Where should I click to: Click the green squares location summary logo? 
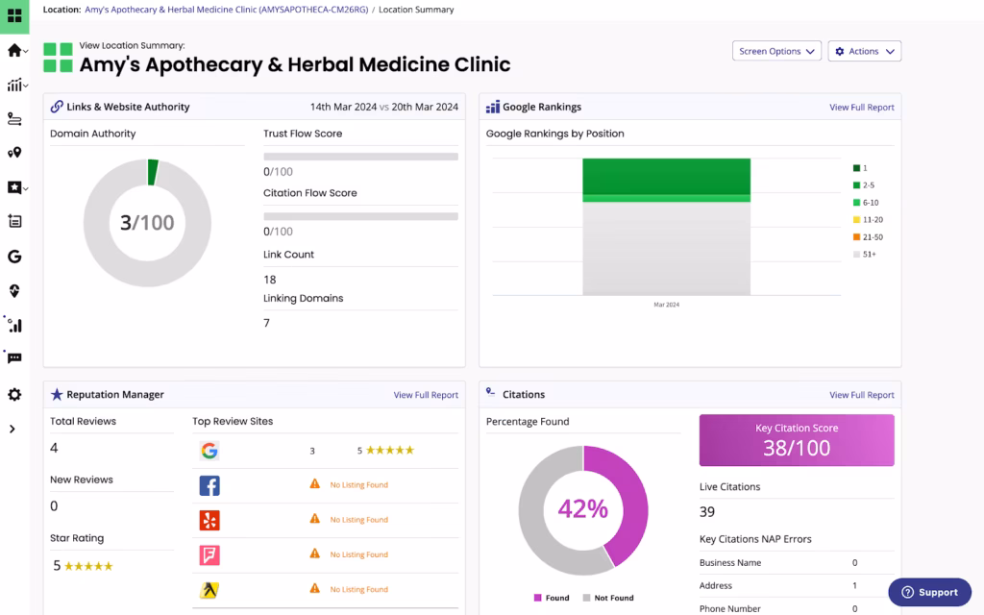58,57
